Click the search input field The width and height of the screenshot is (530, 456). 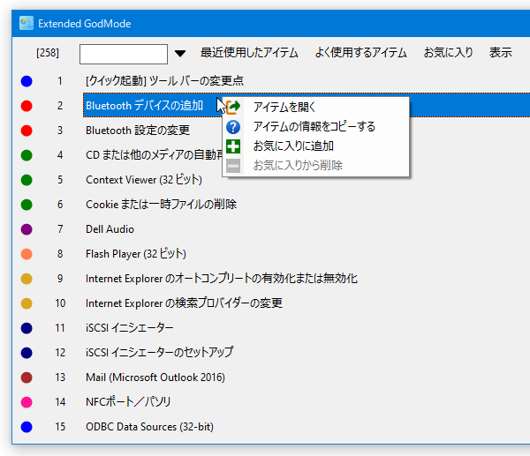[124, 54]
